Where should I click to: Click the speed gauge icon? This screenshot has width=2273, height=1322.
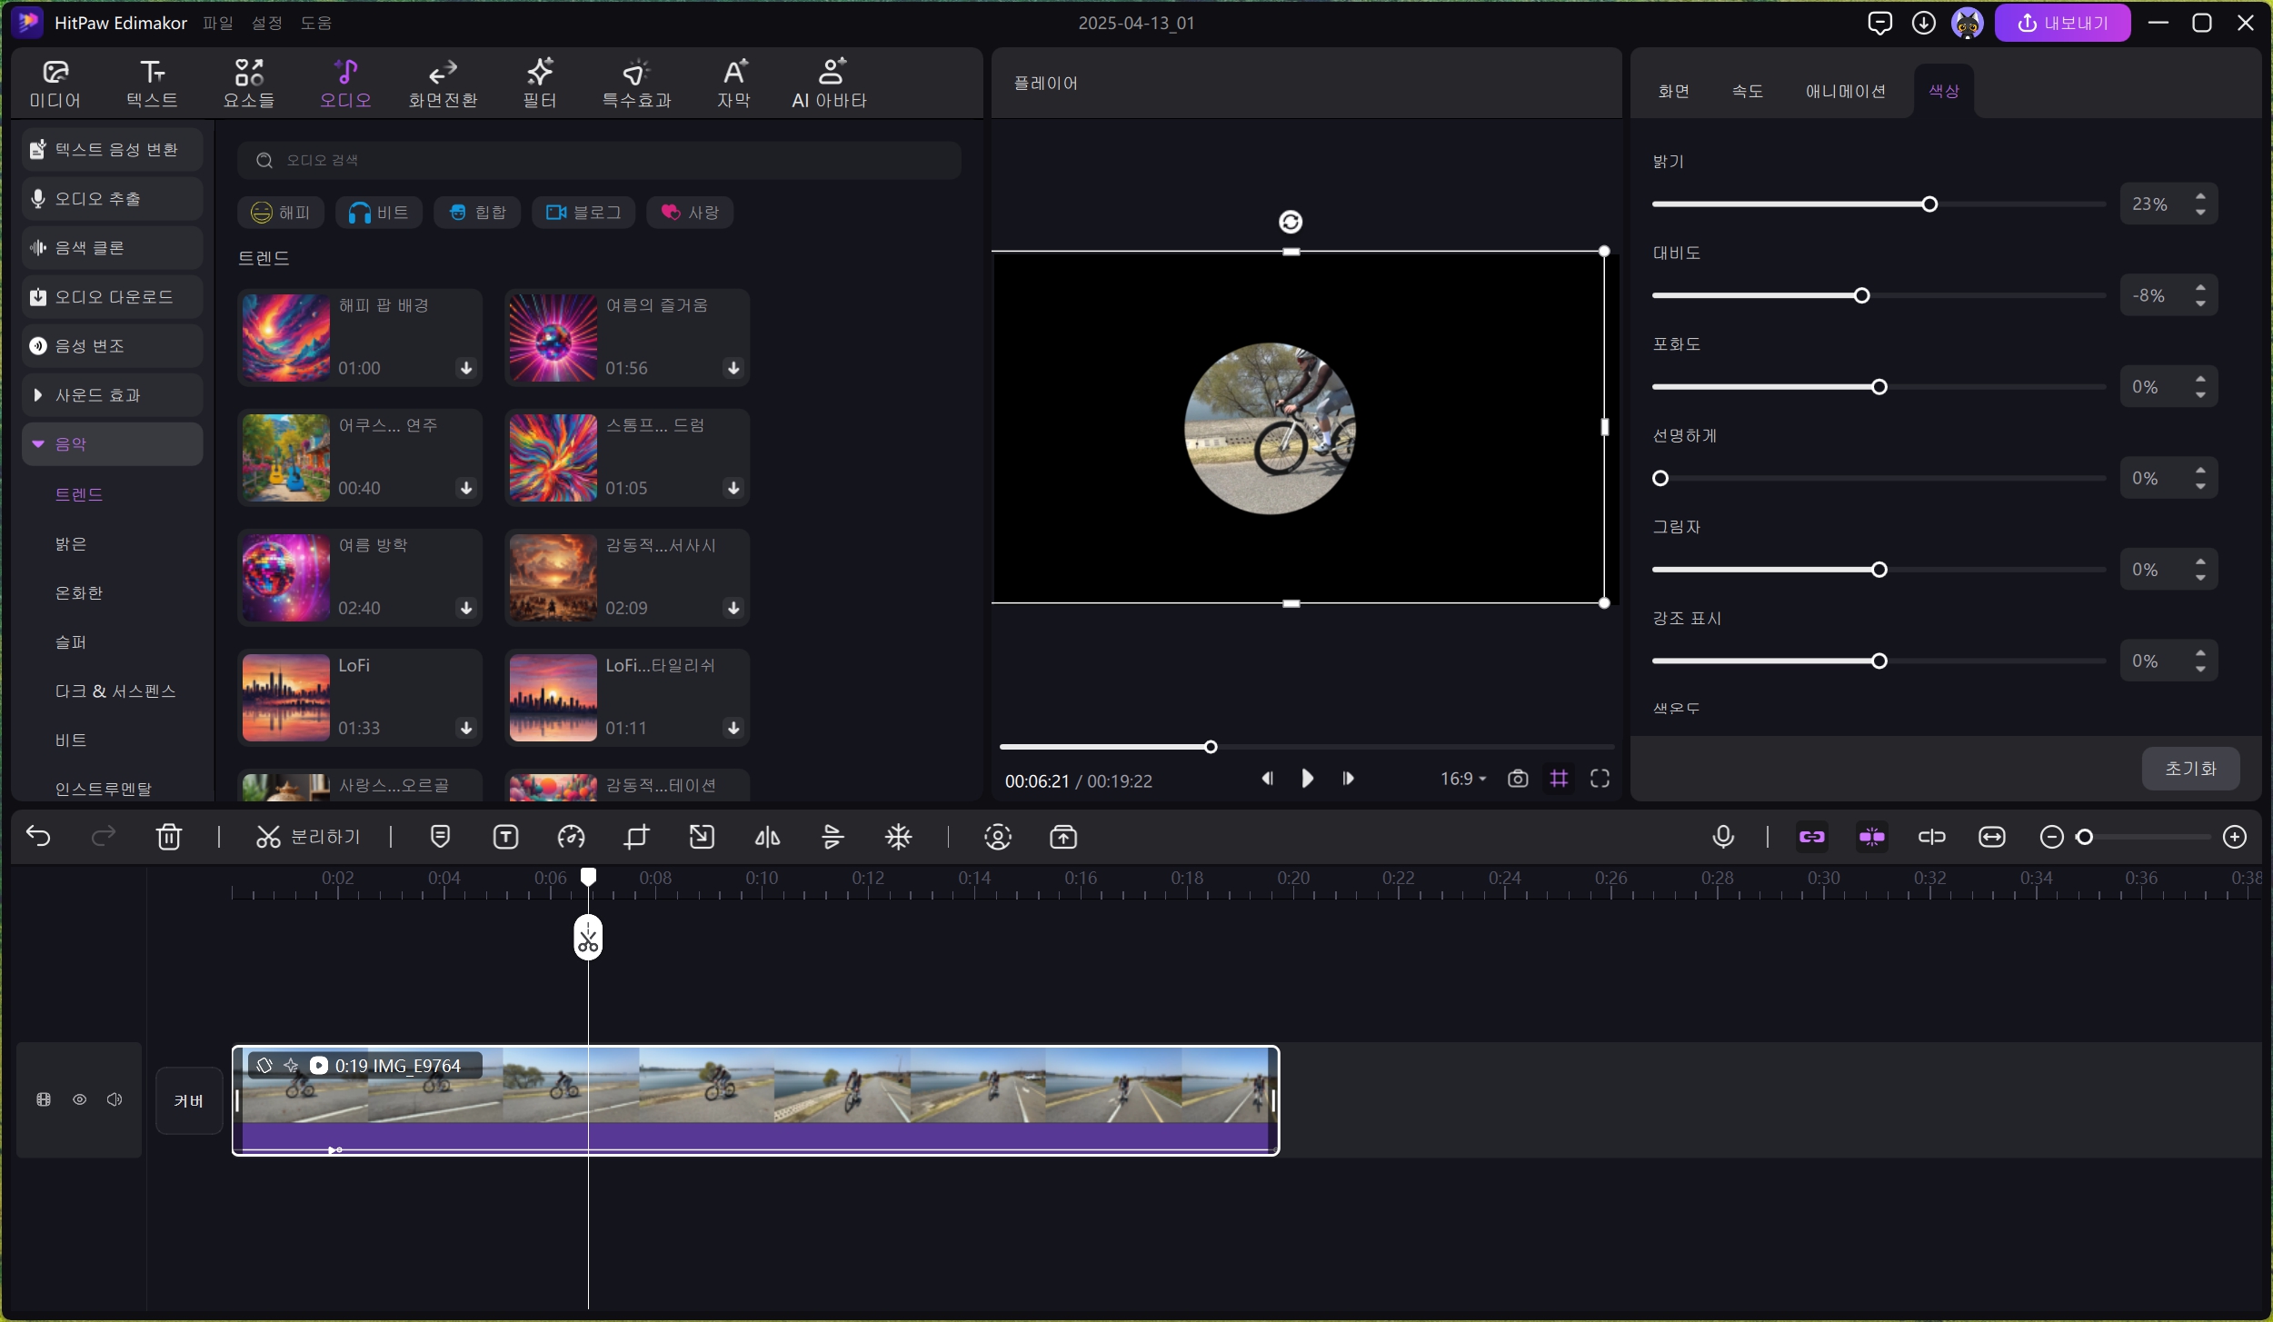[571, 836]
